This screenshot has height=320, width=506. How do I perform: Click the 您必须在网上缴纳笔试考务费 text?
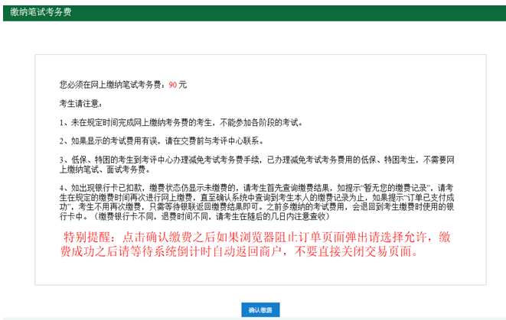tap(111, 84)
